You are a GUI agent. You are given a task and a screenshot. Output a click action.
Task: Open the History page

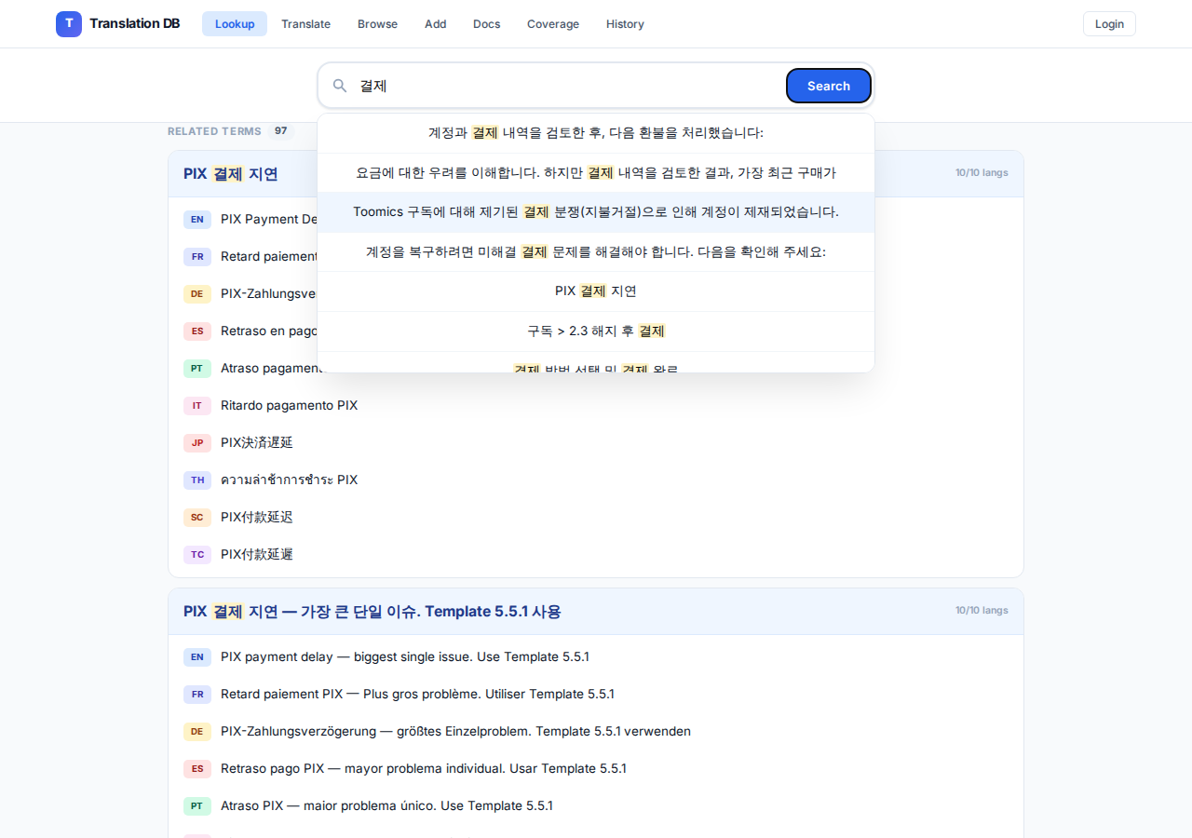pos(625,23)
